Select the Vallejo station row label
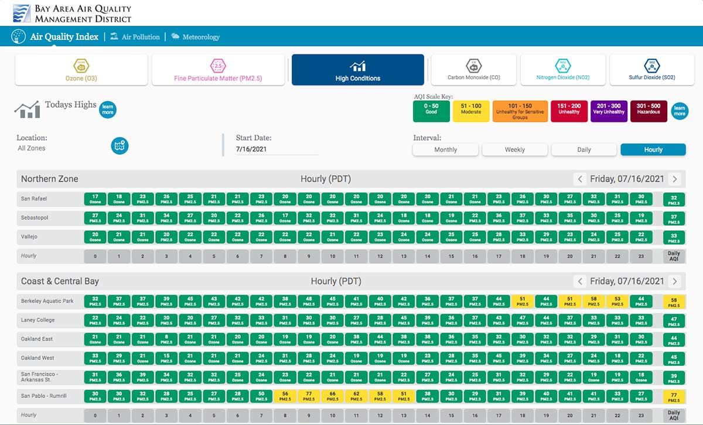This screenshot has width=703, height=425. pos(30,237)
